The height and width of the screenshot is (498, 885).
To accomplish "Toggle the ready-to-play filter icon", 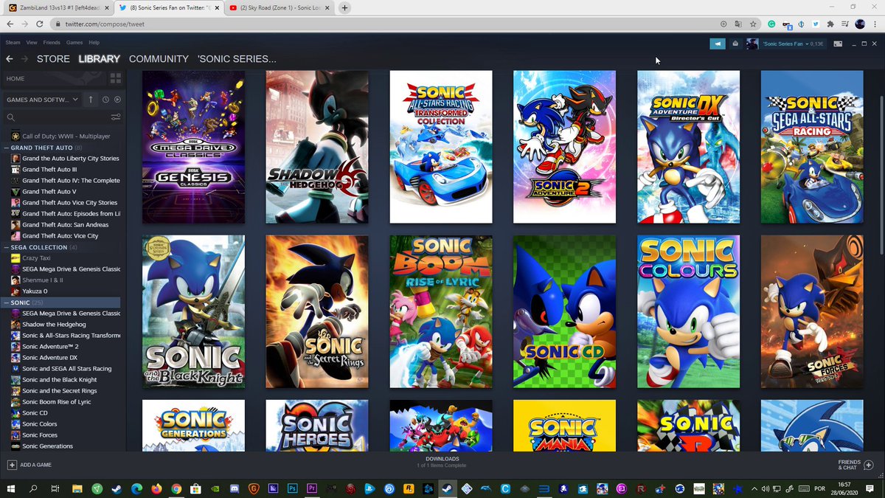I will (117, 100).
